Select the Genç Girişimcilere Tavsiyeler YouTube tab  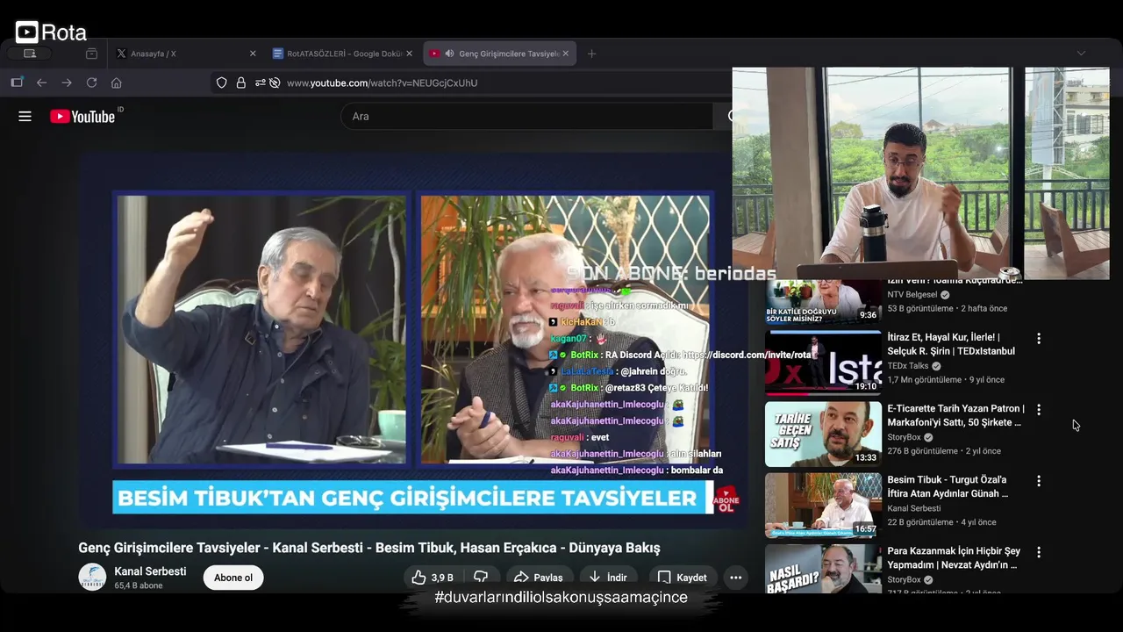[x=498, y=54]
